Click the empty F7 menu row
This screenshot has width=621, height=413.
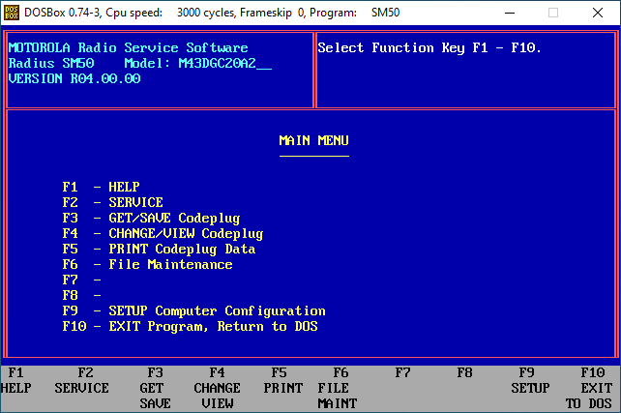(x=81, y=280)
